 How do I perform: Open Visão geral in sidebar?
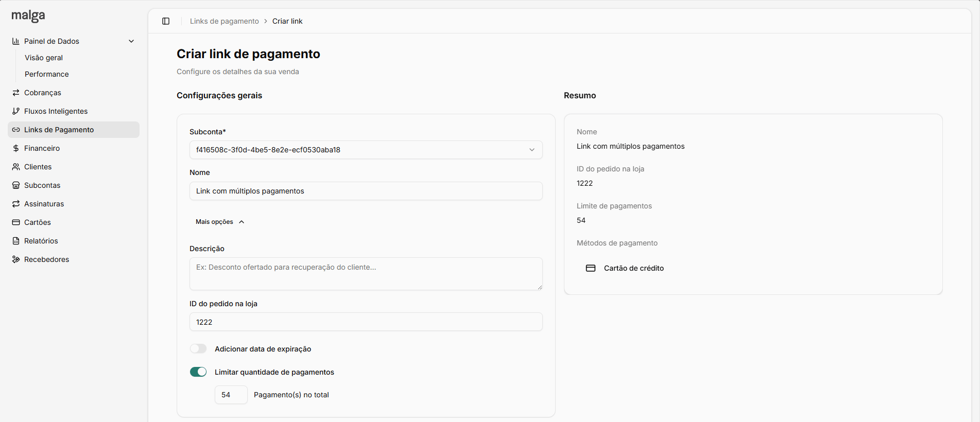44,58
